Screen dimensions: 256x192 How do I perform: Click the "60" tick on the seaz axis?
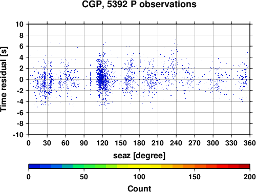point(66,143)
